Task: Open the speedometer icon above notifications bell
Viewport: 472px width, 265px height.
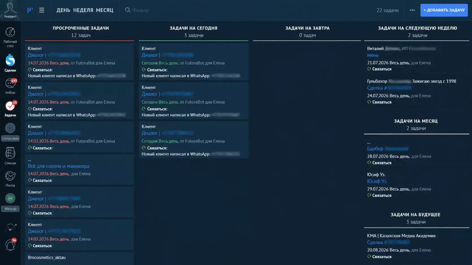Action: click(x=10, y=228)
